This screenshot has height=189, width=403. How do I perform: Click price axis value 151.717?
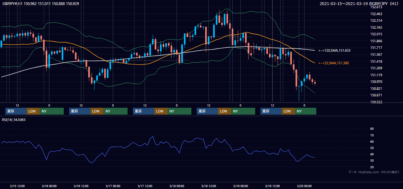376,48
